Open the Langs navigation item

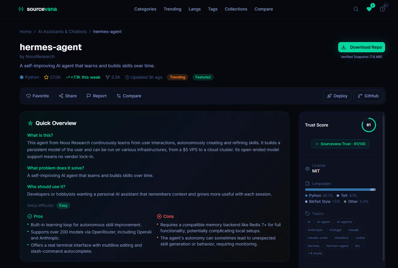pos(194,9)
